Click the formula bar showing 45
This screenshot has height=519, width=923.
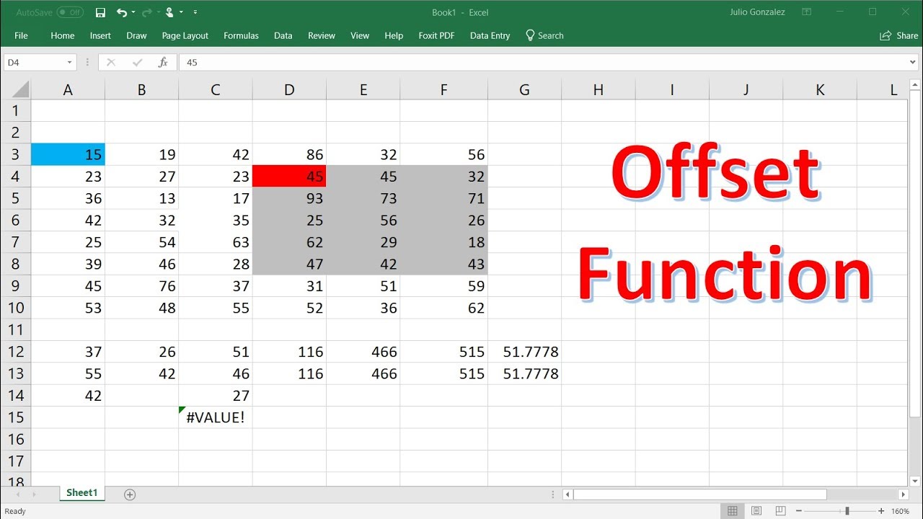(543, 63)
